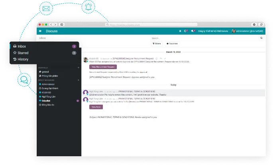Click the Inbox unread counter badge
The image size is (275, 167).
(74, 46)
